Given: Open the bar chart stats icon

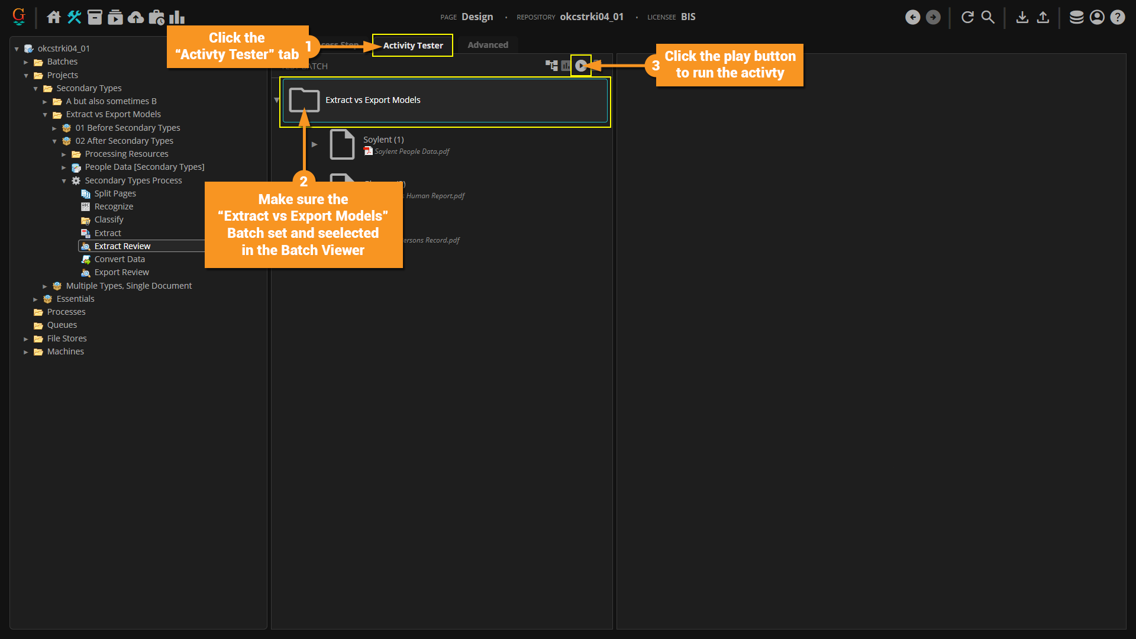Looking at the screenshot, I should pyautogui.click(x=177, y=17).
